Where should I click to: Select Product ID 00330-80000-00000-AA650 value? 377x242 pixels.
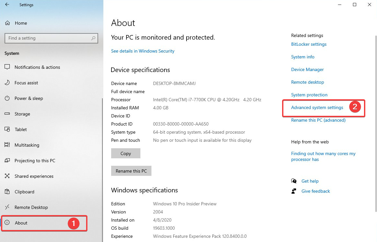[x=181, y=124]
